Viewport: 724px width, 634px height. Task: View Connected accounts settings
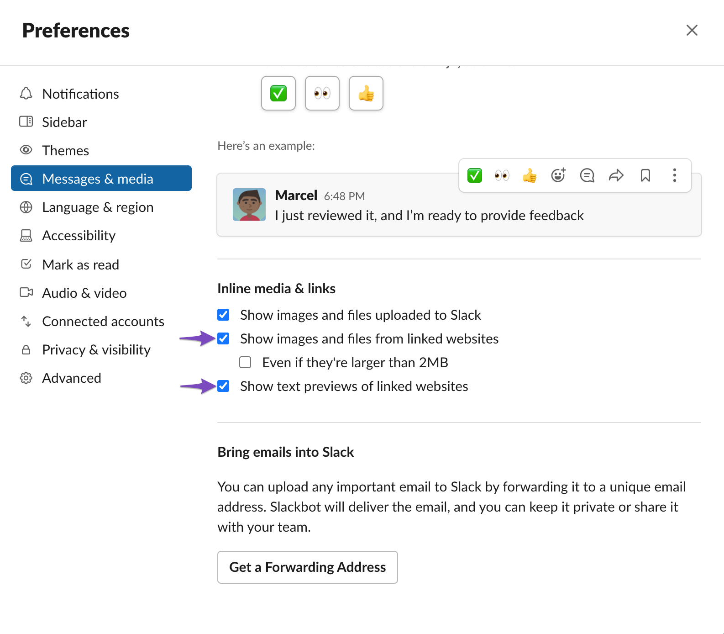(101, 321)
